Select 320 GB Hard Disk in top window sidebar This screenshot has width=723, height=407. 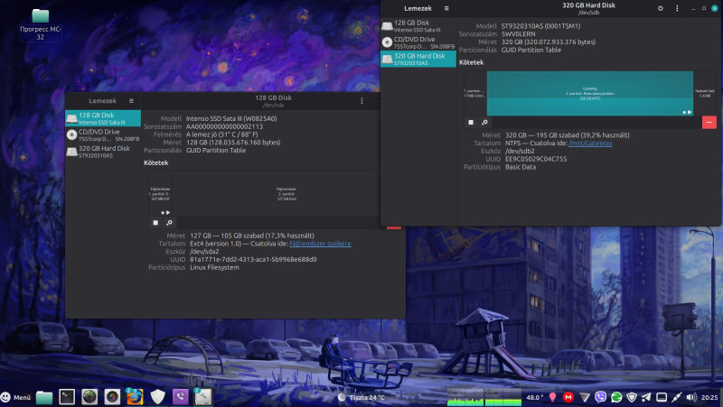pyautogui.click(x=418, y=59)
